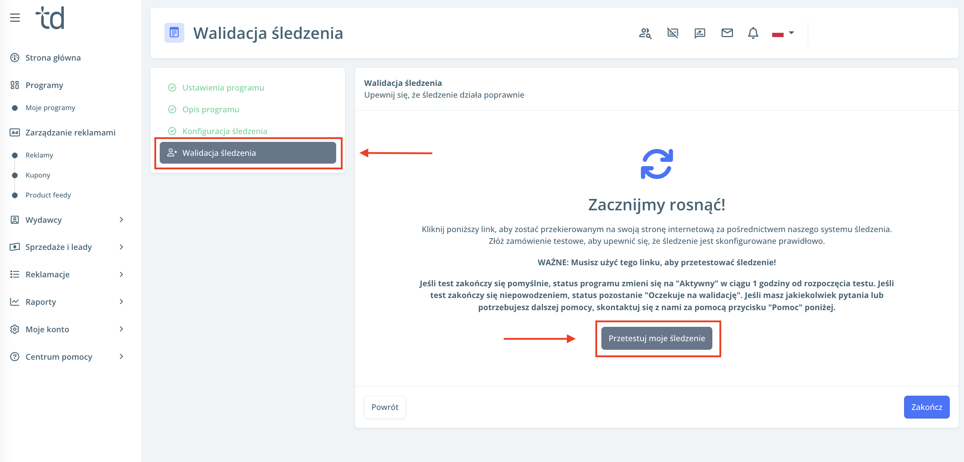Expand the Moje konto chevron
Image resolution: width=964 pixels, height=462 pixels.
(x=121, y=329)
